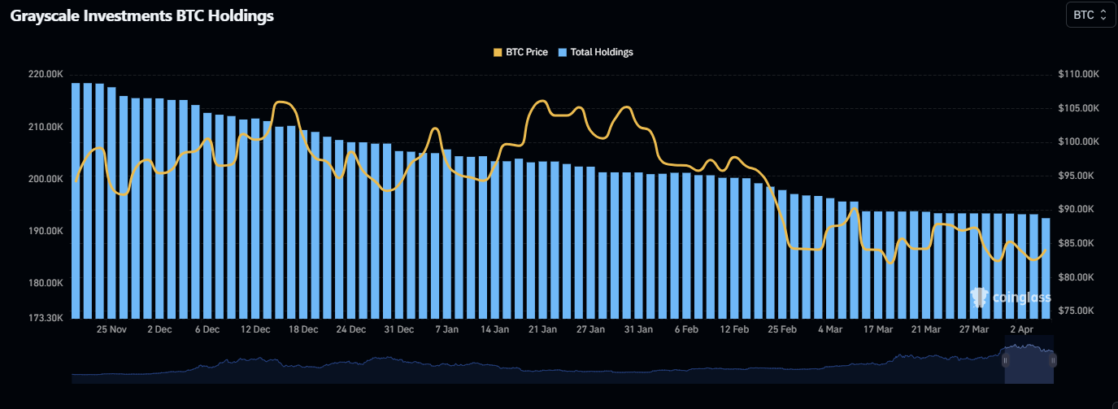The image size is (1118, 409).
Task: Toggle the BTC Price series in legend
Action: pyautogui.click(x=520, y=52)
